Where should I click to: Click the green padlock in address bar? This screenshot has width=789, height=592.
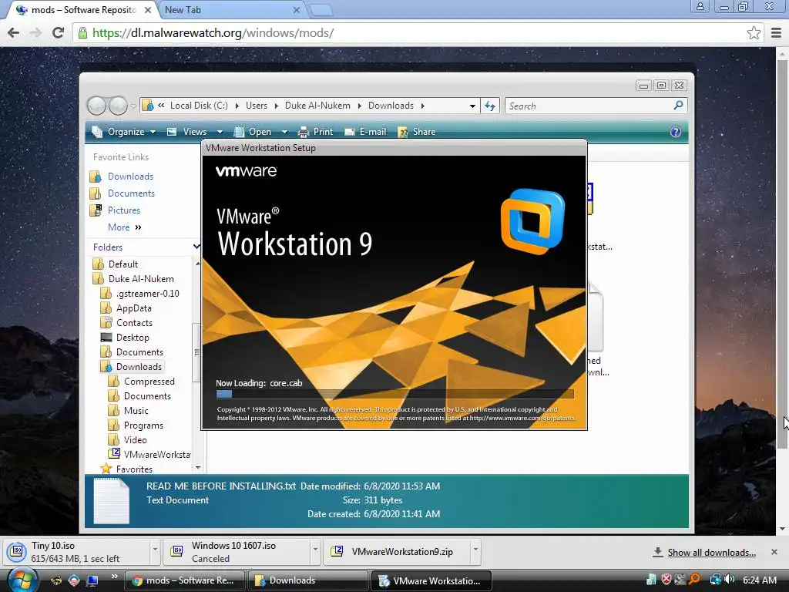coord(82,33)
